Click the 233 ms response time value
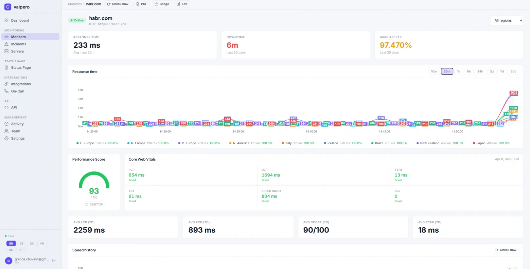The height and width of the screenshot is (269, 530). click(87, 45)
